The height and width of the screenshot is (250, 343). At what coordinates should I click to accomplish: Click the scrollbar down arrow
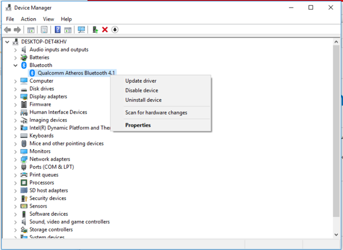click(x=336, y=235)
